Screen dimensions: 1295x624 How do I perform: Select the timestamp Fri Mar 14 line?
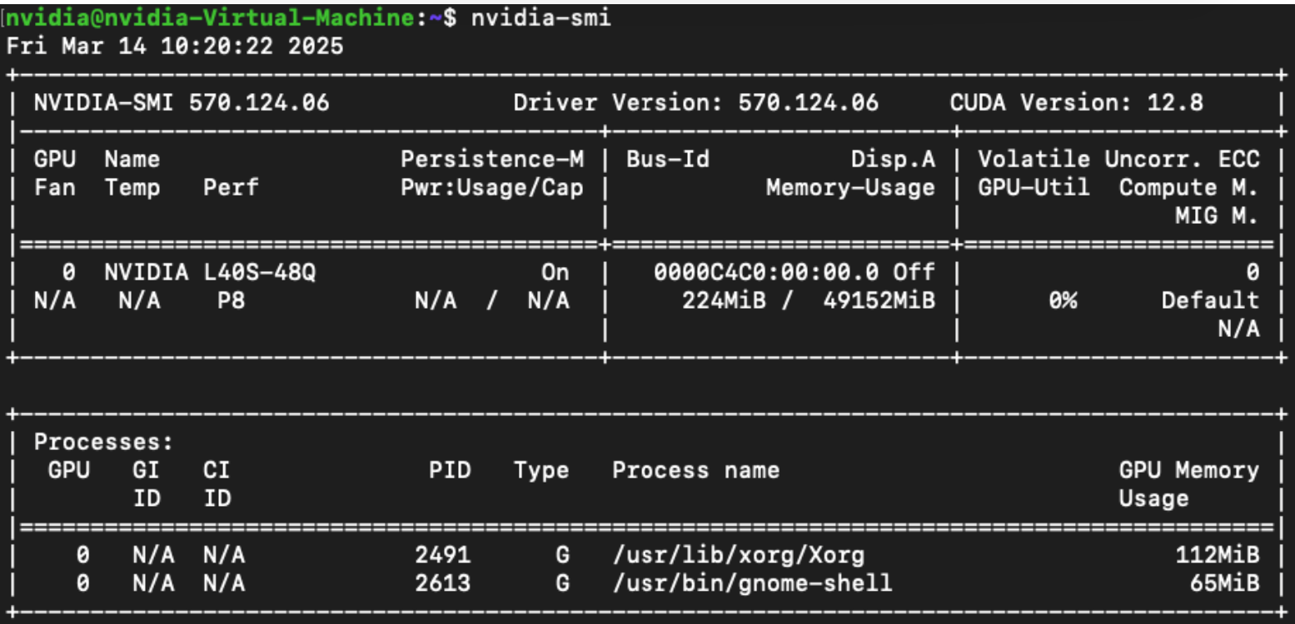pos(174,47)
